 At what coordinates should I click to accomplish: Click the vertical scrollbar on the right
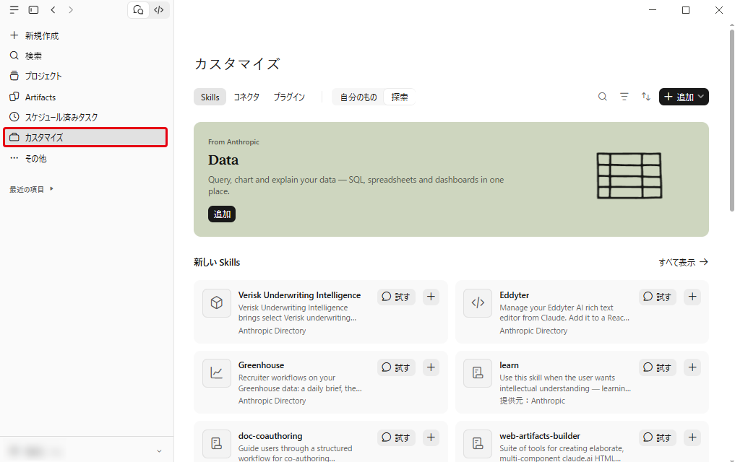coord(731,121)
